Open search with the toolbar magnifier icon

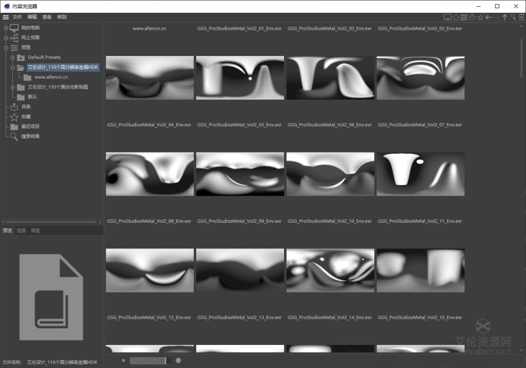click(x=513, y=17)
